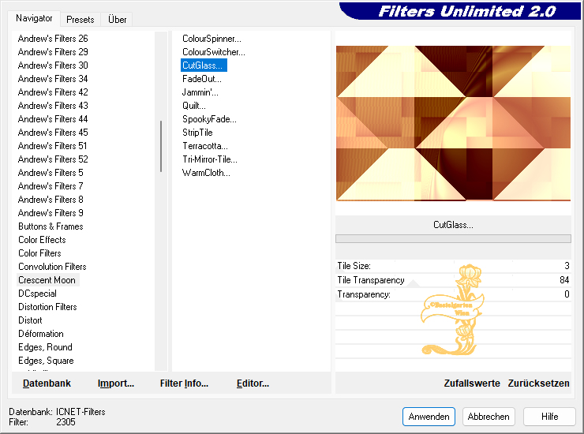Select Andrew's Filters 26 category
This screenshot has width=584, height=434.
coord(53,39)
